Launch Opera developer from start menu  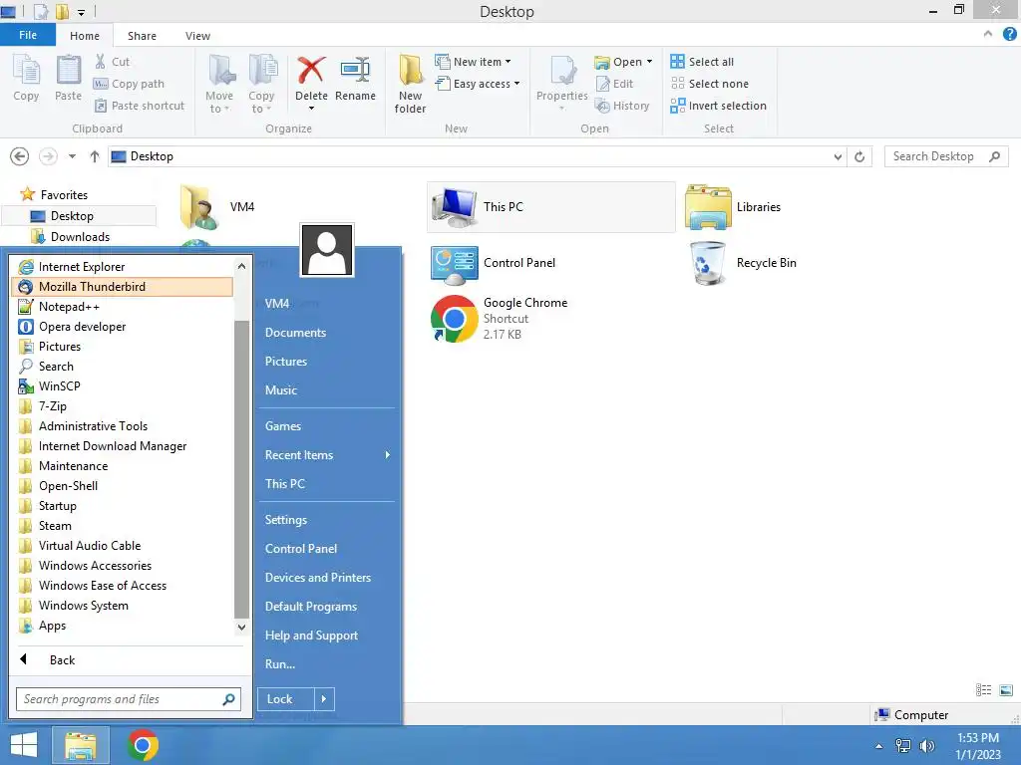pos(122,327)
